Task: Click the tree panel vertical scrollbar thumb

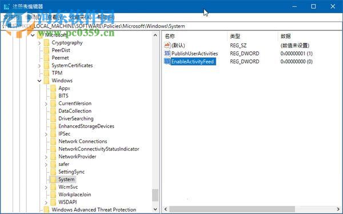Action: tap(155, 195)
